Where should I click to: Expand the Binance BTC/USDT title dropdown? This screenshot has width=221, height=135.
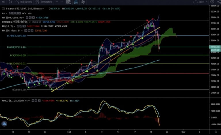coord(43,9)
